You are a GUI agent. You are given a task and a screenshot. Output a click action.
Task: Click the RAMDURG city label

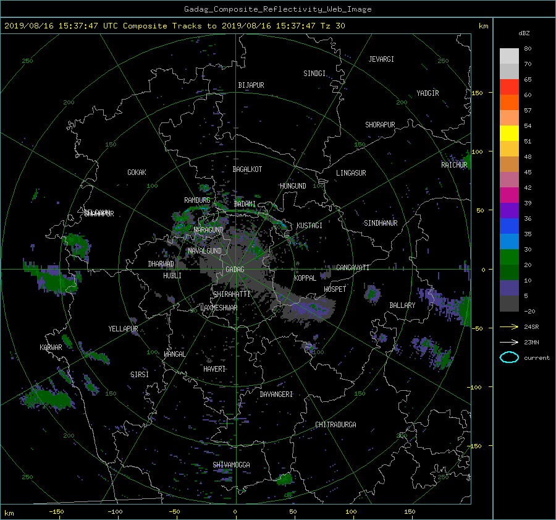pos(197,200)
